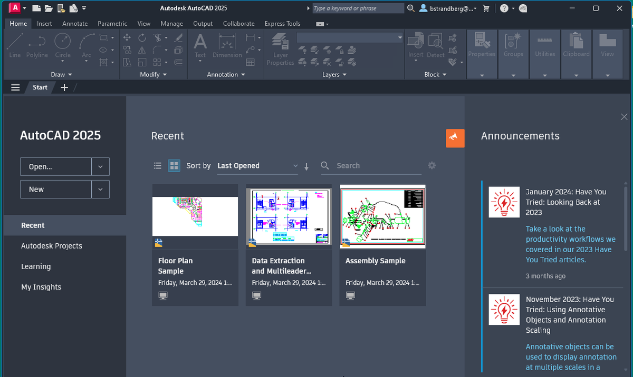Screen dimensions: 633x377
Task: Expand the Modify panel dropdown
Action: click(x=154, y=75)
